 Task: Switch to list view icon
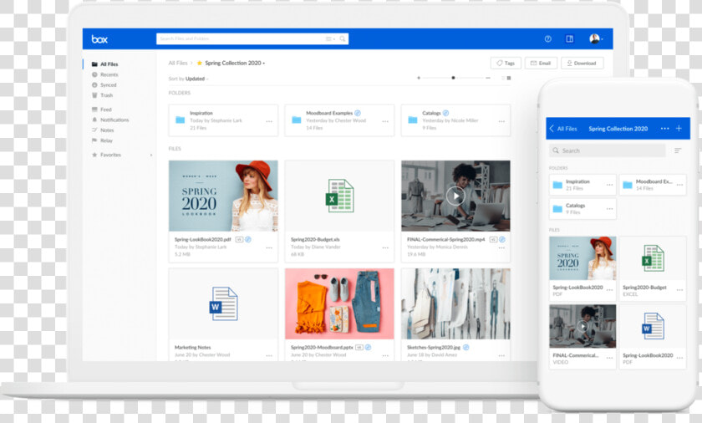pos(503,78)
